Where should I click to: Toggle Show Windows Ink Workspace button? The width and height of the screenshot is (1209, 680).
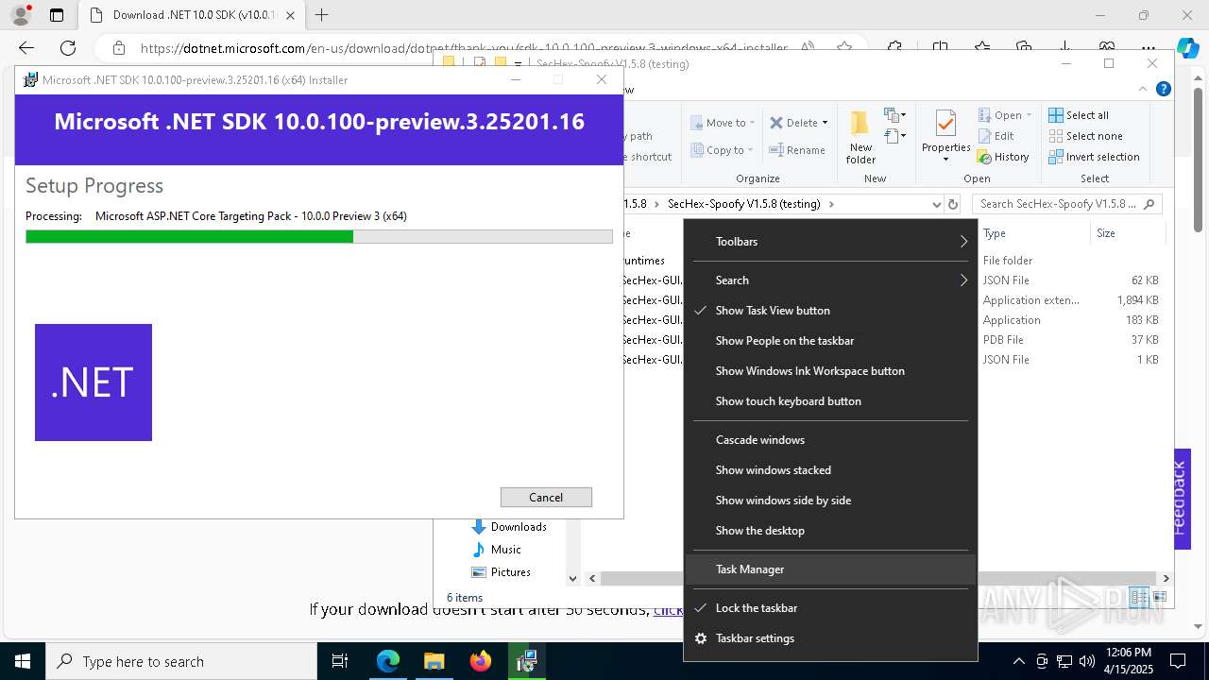pyautogui.click(x=831, y=371)
